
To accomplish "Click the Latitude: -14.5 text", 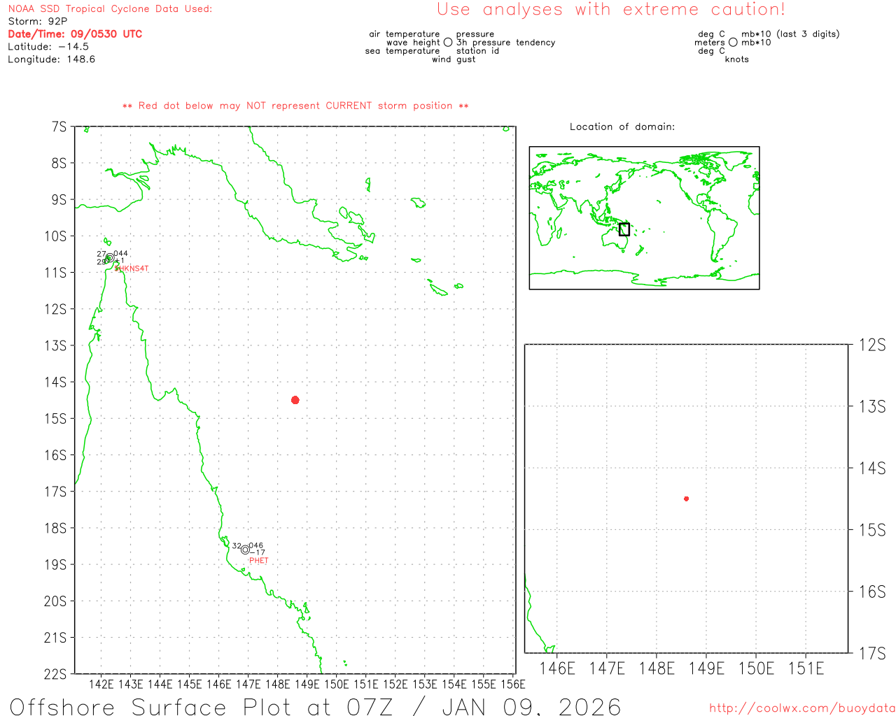I will coord(48,47).
